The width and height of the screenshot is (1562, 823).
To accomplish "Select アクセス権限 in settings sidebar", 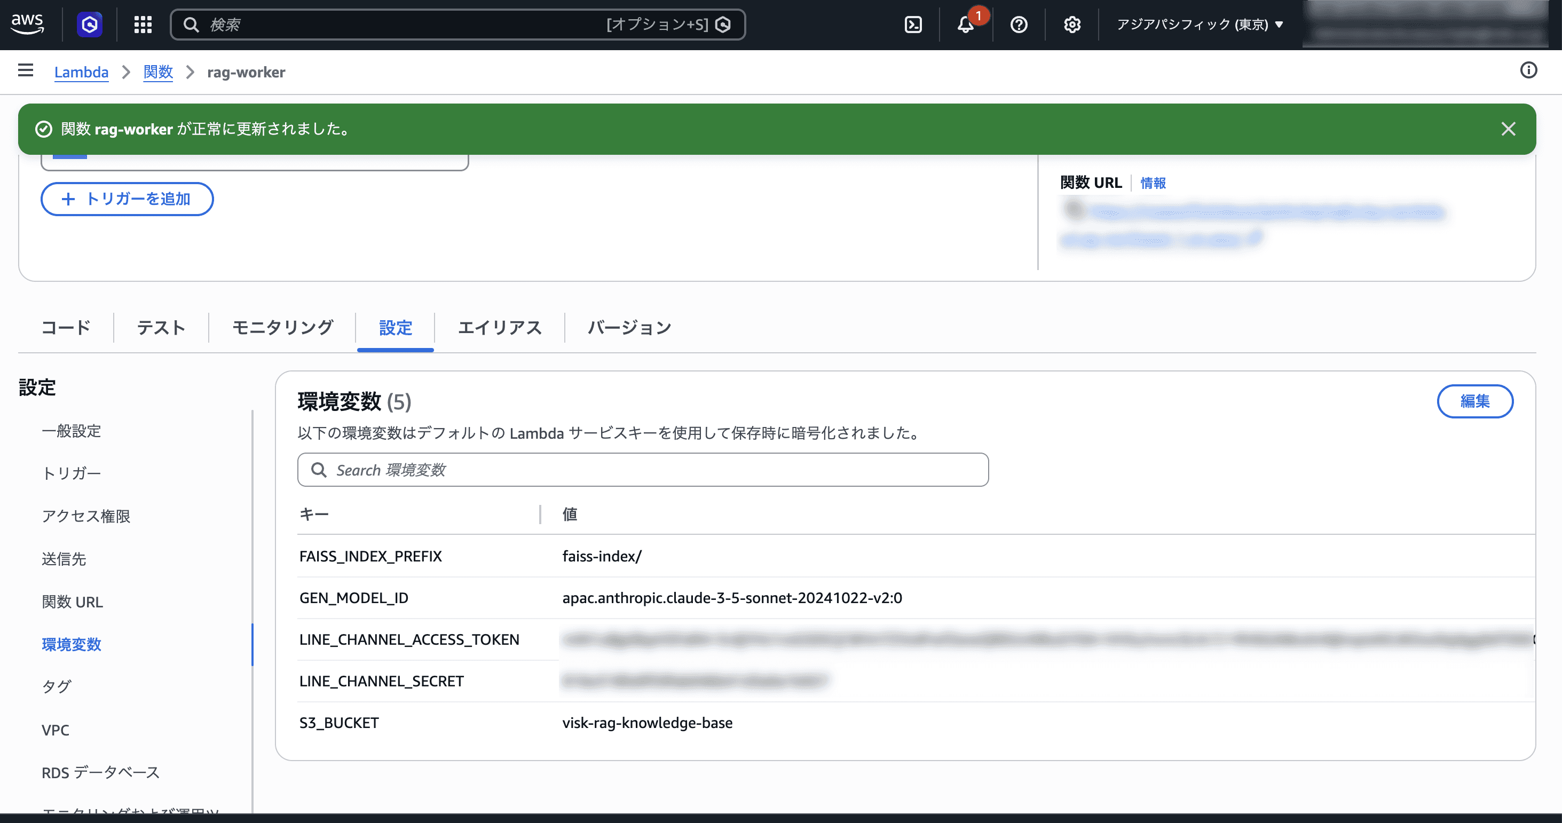I will coord(86,516).
